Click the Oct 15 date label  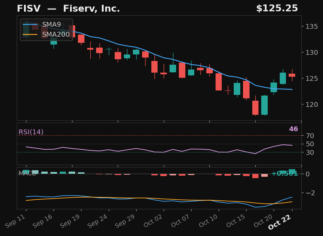pos(236,221)
